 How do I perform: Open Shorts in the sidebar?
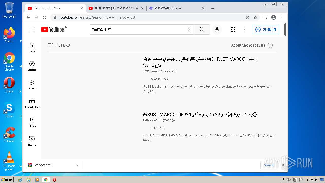32,85
